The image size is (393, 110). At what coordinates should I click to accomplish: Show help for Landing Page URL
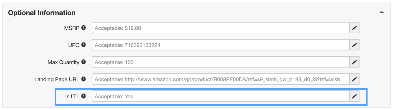tap(84, 79)
